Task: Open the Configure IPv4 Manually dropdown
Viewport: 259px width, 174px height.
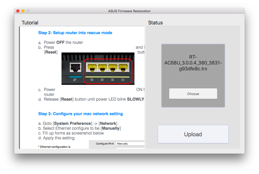Action: point(130,144)
